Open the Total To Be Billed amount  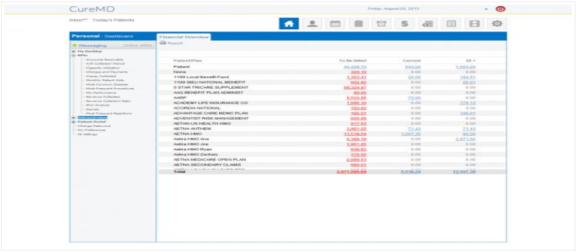pos(352,172)
